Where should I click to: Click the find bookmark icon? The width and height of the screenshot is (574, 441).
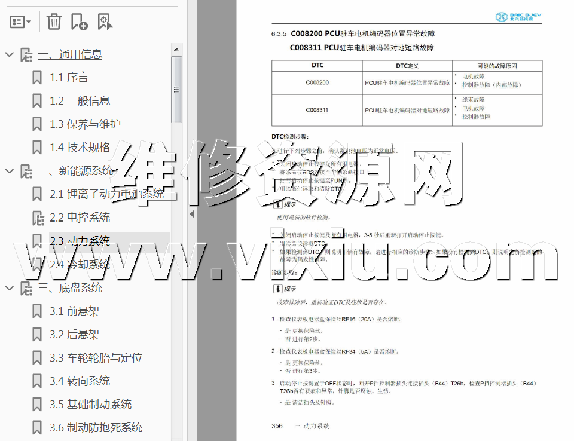click(x=105, y=22)
